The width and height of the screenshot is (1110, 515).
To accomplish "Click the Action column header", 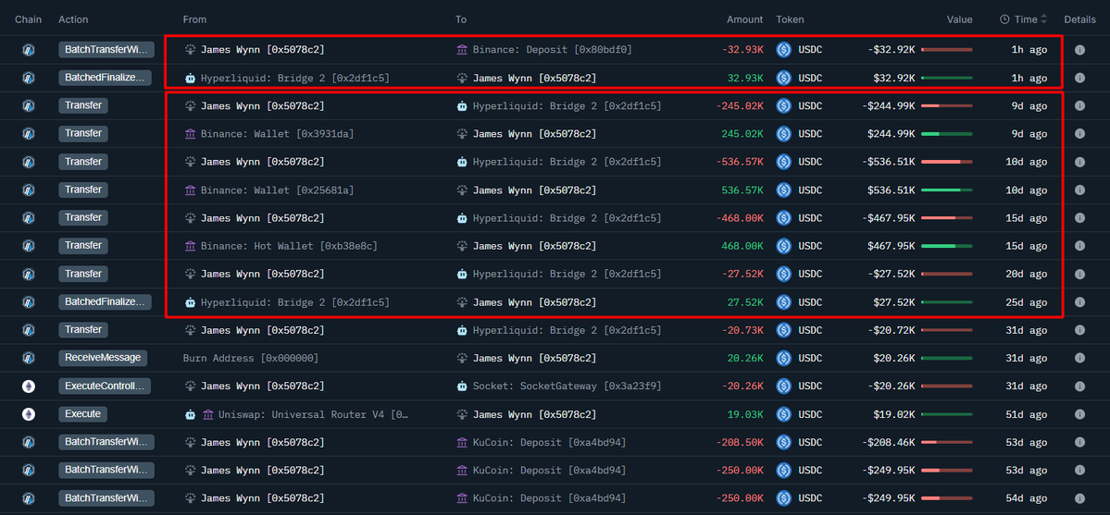I will pyautogui.click(x=74, y=19).
